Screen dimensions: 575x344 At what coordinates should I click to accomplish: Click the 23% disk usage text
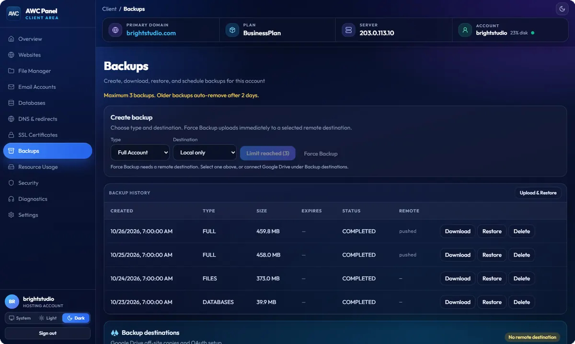pos(519,33)
